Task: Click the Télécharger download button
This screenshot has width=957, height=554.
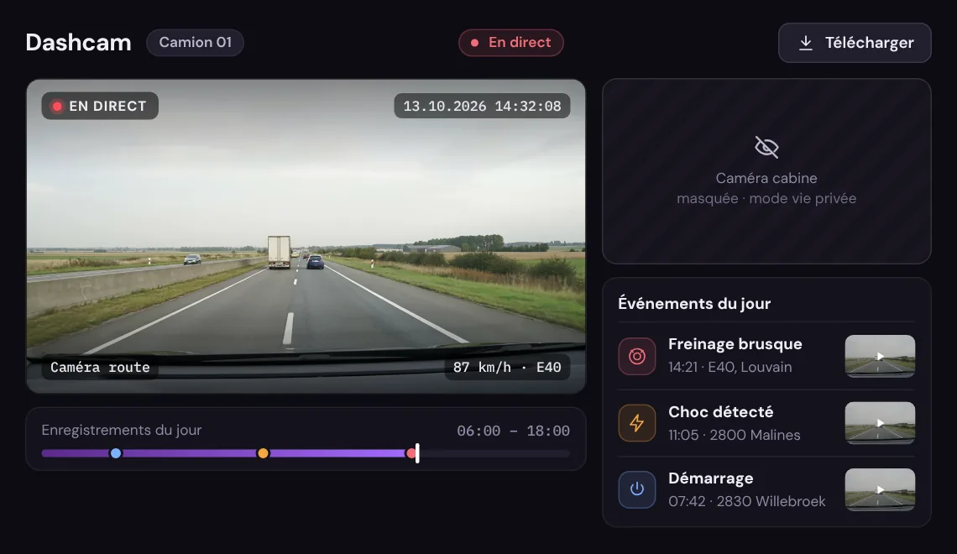Action: click(855, 43)
